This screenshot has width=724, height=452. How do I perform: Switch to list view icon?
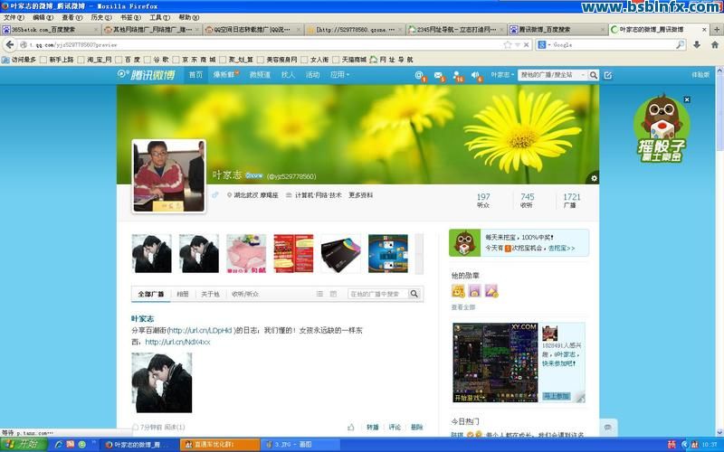coord(319,294)
